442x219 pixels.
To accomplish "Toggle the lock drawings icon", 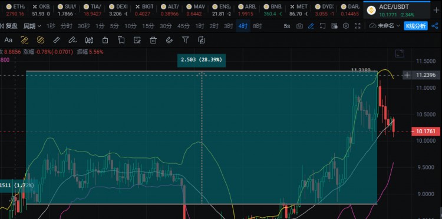I will 105,40.
